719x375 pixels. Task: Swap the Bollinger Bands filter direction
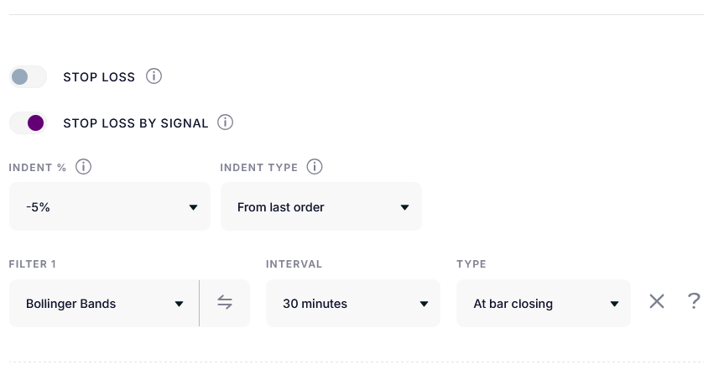[225, 303]
